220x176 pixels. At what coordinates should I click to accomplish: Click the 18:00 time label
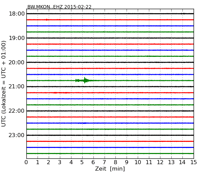[x=17, y=14]
